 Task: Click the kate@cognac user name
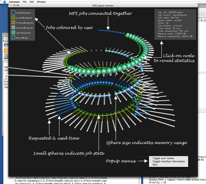(23, 13)
